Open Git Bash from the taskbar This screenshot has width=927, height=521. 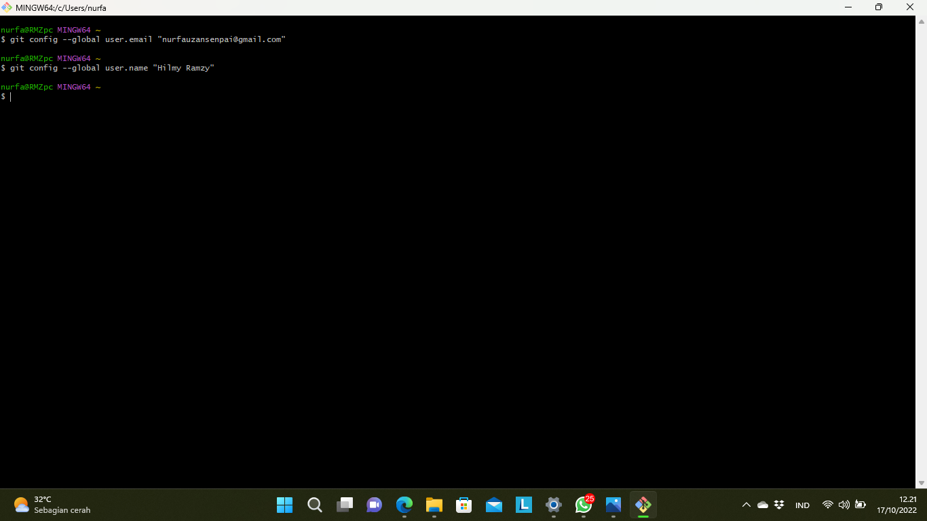[643, 505]
